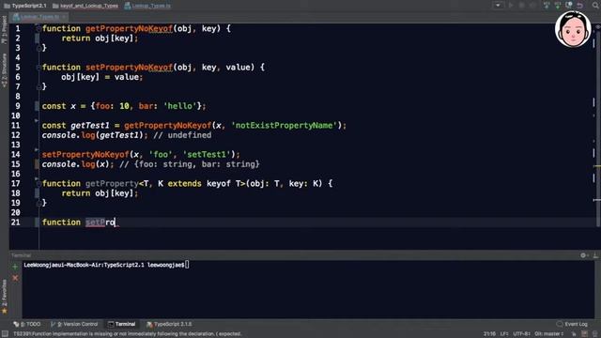Add a new terminal session with plus icon
Image resolution: width=601 pixels, height=338 pixels.
[x=15, y=267]
